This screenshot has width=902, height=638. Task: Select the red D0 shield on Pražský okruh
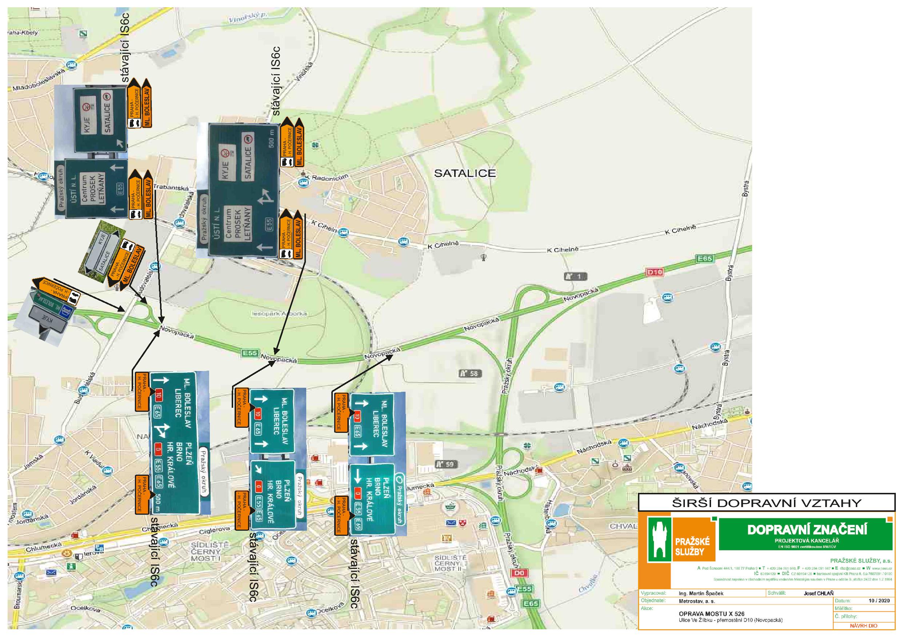pos(519,573)
